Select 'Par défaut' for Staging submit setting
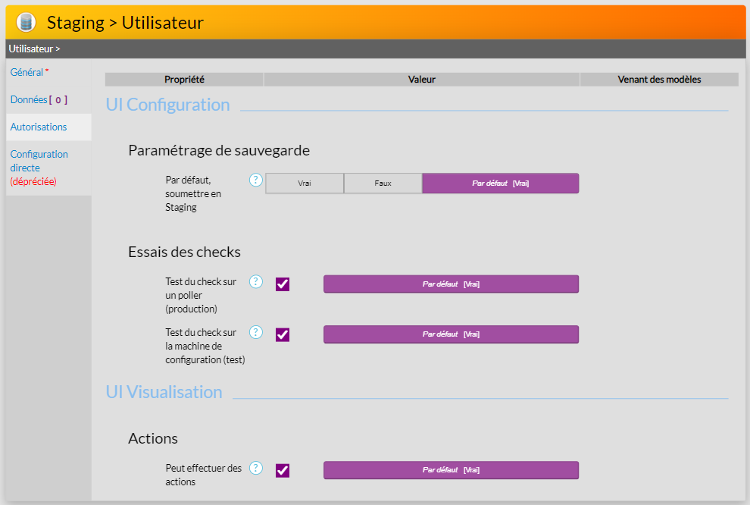The width and height of the screenshot is (750, 505). (x=500, y=183)
